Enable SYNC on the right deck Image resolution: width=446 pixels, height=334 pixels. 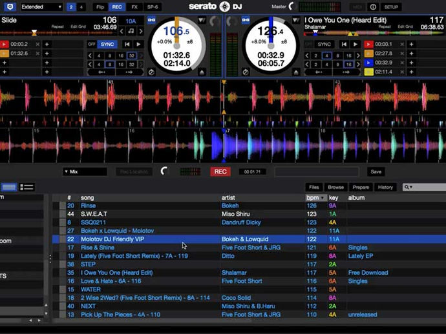pyautogui.click(x=324, y=44)
